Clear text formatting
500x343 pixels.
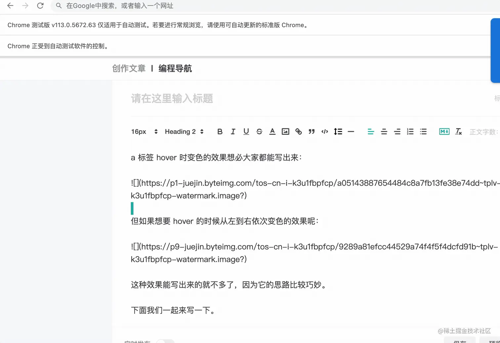pyautogui.click(x=458, y=132)
